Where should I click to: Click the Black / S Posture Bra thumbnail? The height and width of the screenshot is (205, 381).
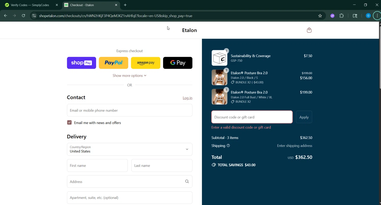pyautogui.click(x=219, y=77)
